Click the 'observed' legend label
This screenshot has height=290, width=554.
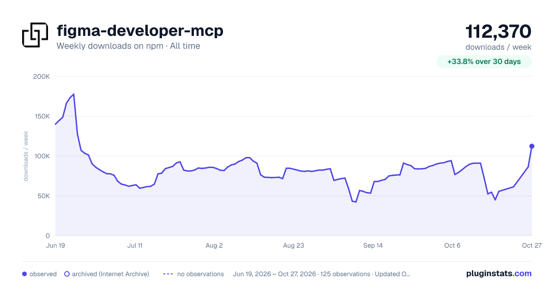point(43,274)
